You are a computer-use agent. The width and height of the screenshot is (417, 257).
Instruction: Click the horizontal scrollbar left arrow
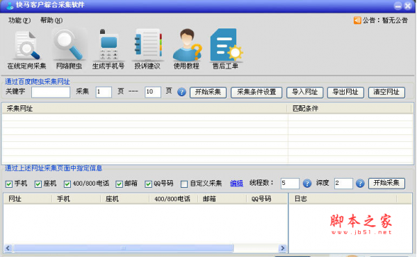[8, 248]
